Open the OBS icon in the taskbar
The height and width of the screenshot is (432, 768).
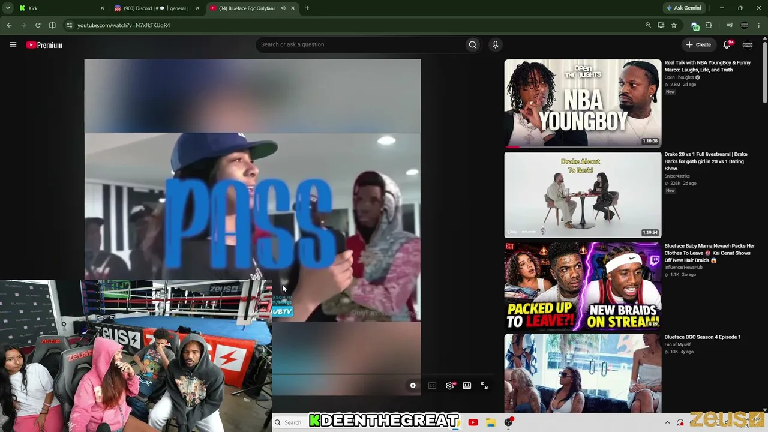point(509,422)
